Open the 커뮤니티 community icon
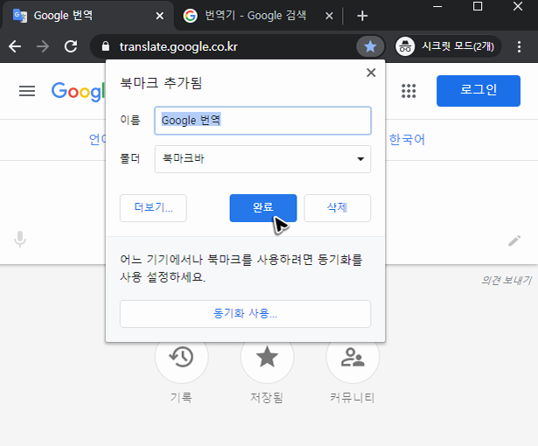 [x=353, y=357]
